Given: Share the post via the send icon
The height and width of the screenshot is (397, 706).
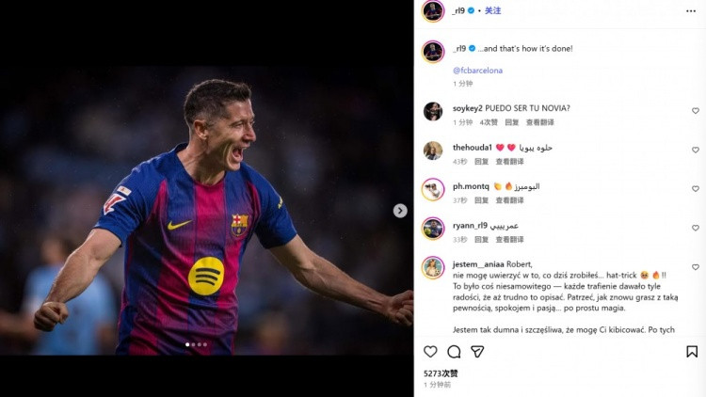Looking at the screenshot, I should coord(477,352).
